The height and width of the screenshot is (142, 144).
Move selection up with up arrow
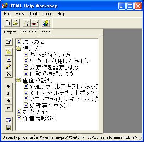click(8, 87)
